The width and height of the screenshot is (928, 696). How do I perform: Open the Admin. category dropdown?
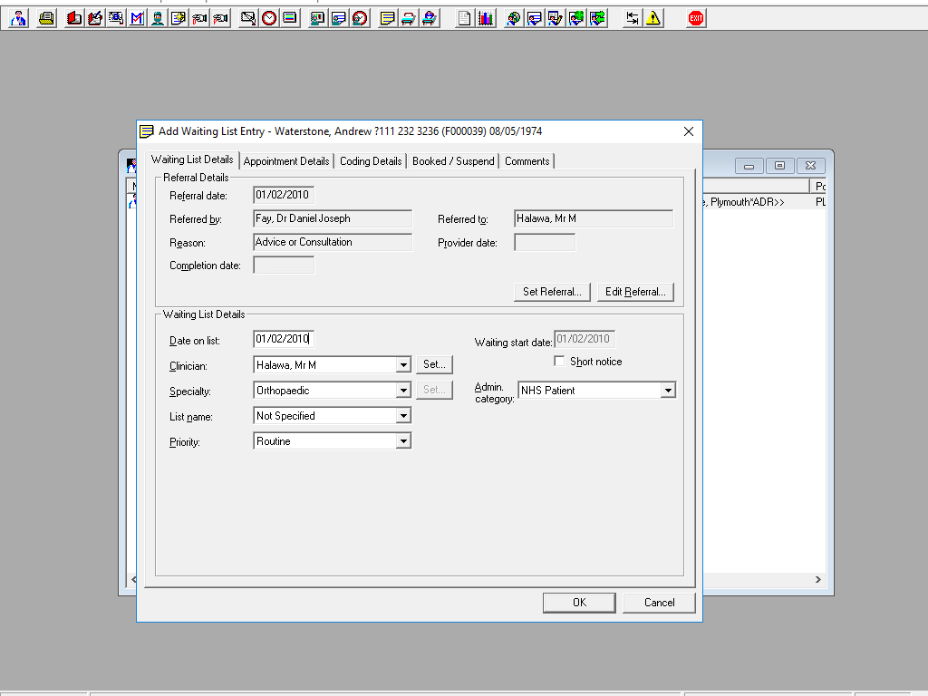coord(668,391)
